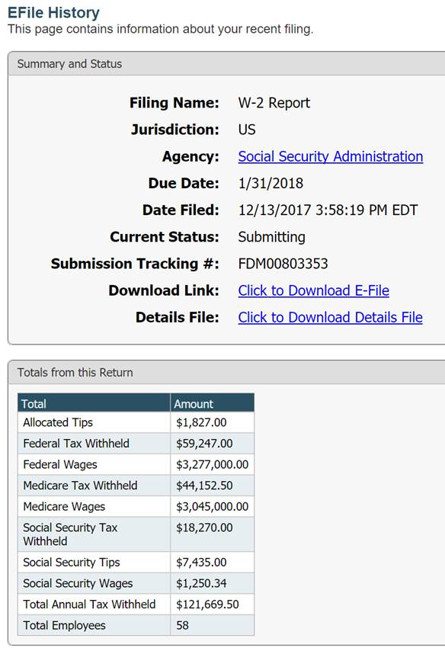The height and width of the screenshot is (651, 445).
Task: Click to Download E-File link
Action: 313,290
